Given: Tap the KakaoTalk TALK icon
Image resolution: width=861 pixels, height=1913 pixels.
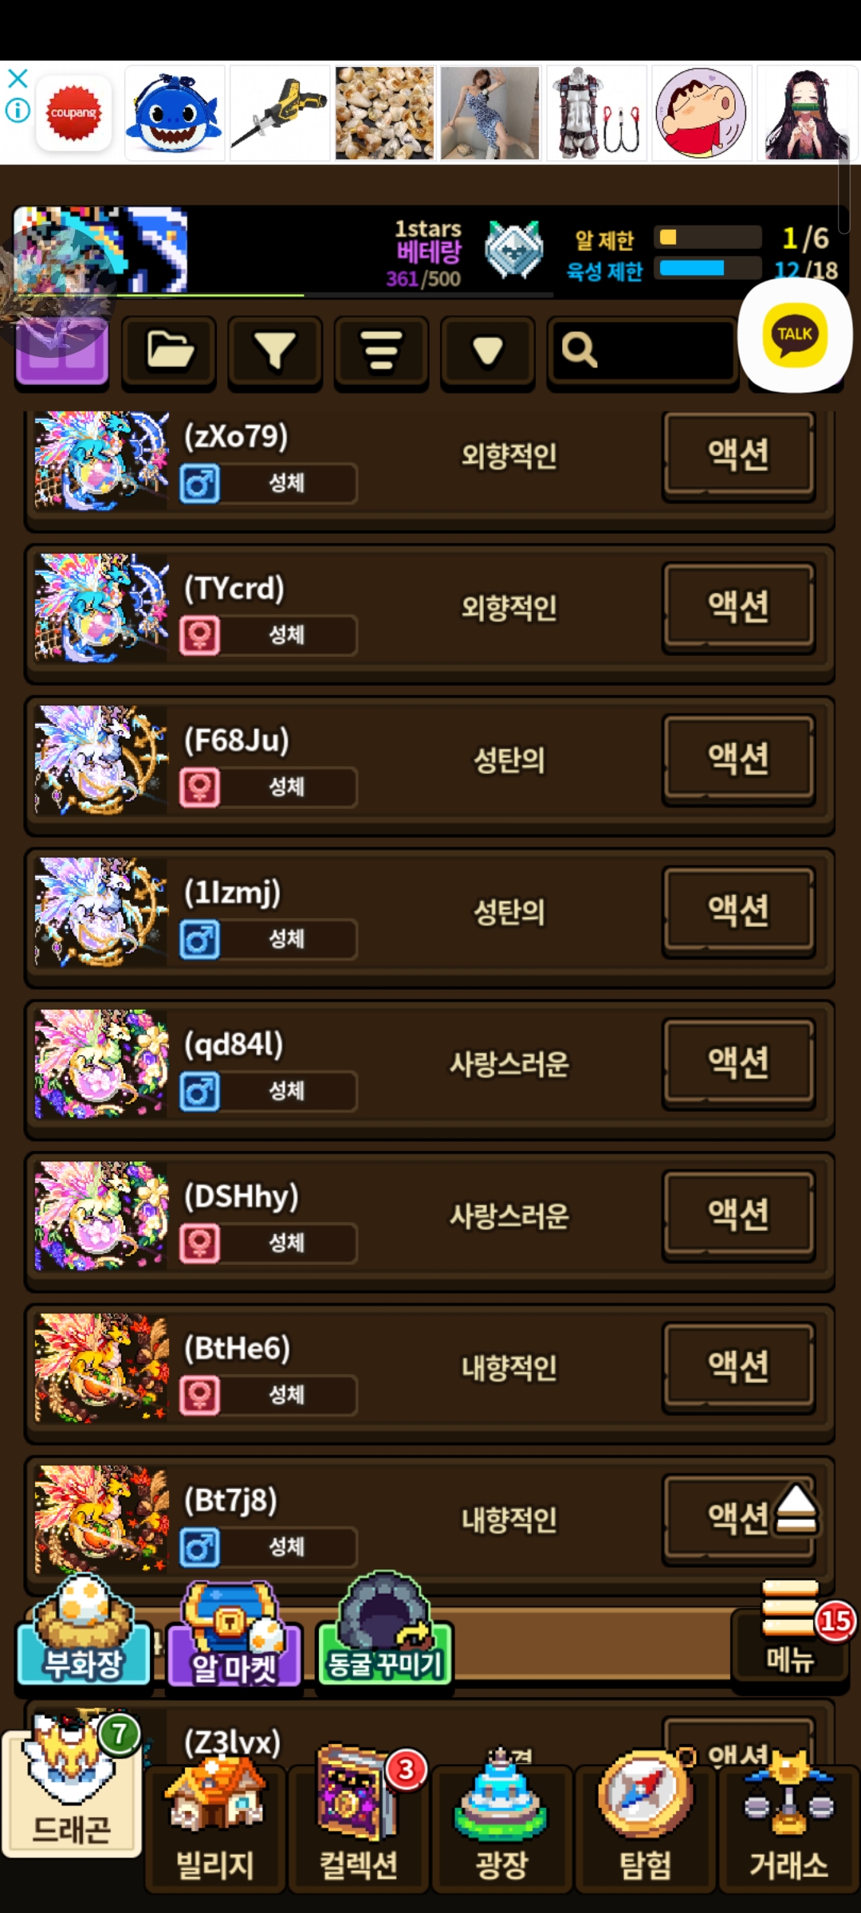Looking at the screenshot, I should tap(795, 335).
